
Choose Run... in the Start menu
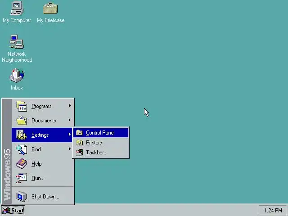[x=43, y=178]
